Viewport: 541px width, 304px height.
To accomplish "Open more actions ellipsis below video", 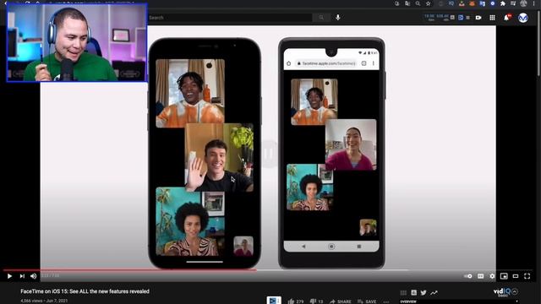I will pos(386,301).
